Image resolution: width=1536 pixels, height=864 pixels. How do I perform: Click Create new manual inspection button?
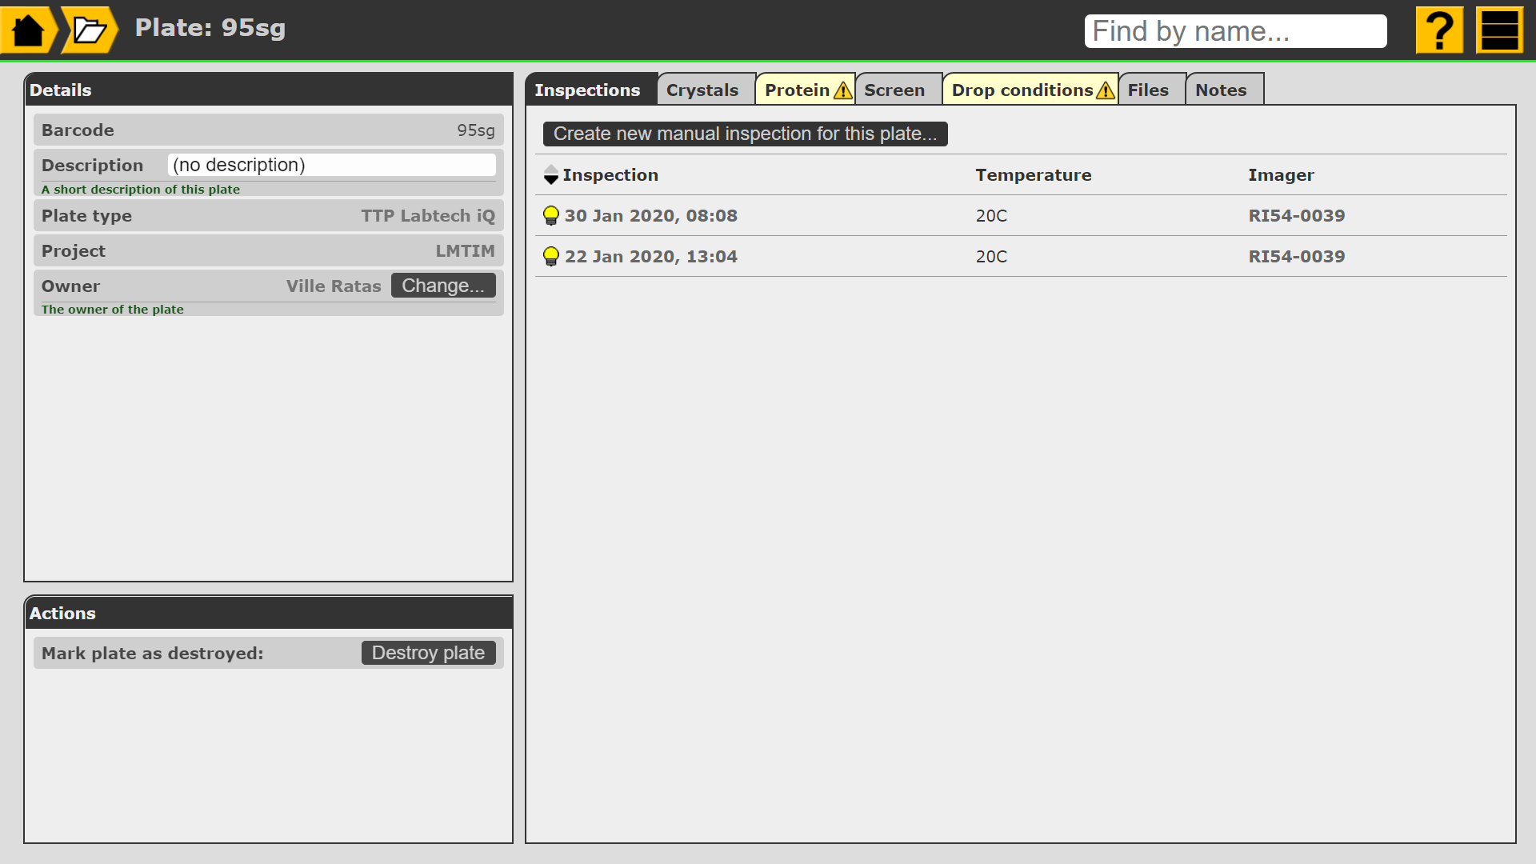(x=745, y=134)
